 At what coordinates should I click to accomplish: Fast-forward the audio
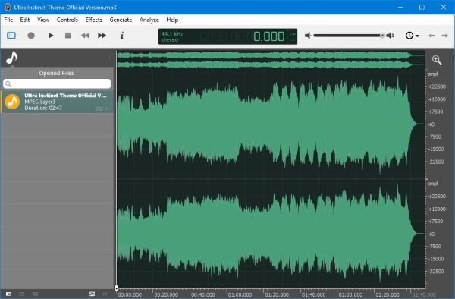pos(102,36)
